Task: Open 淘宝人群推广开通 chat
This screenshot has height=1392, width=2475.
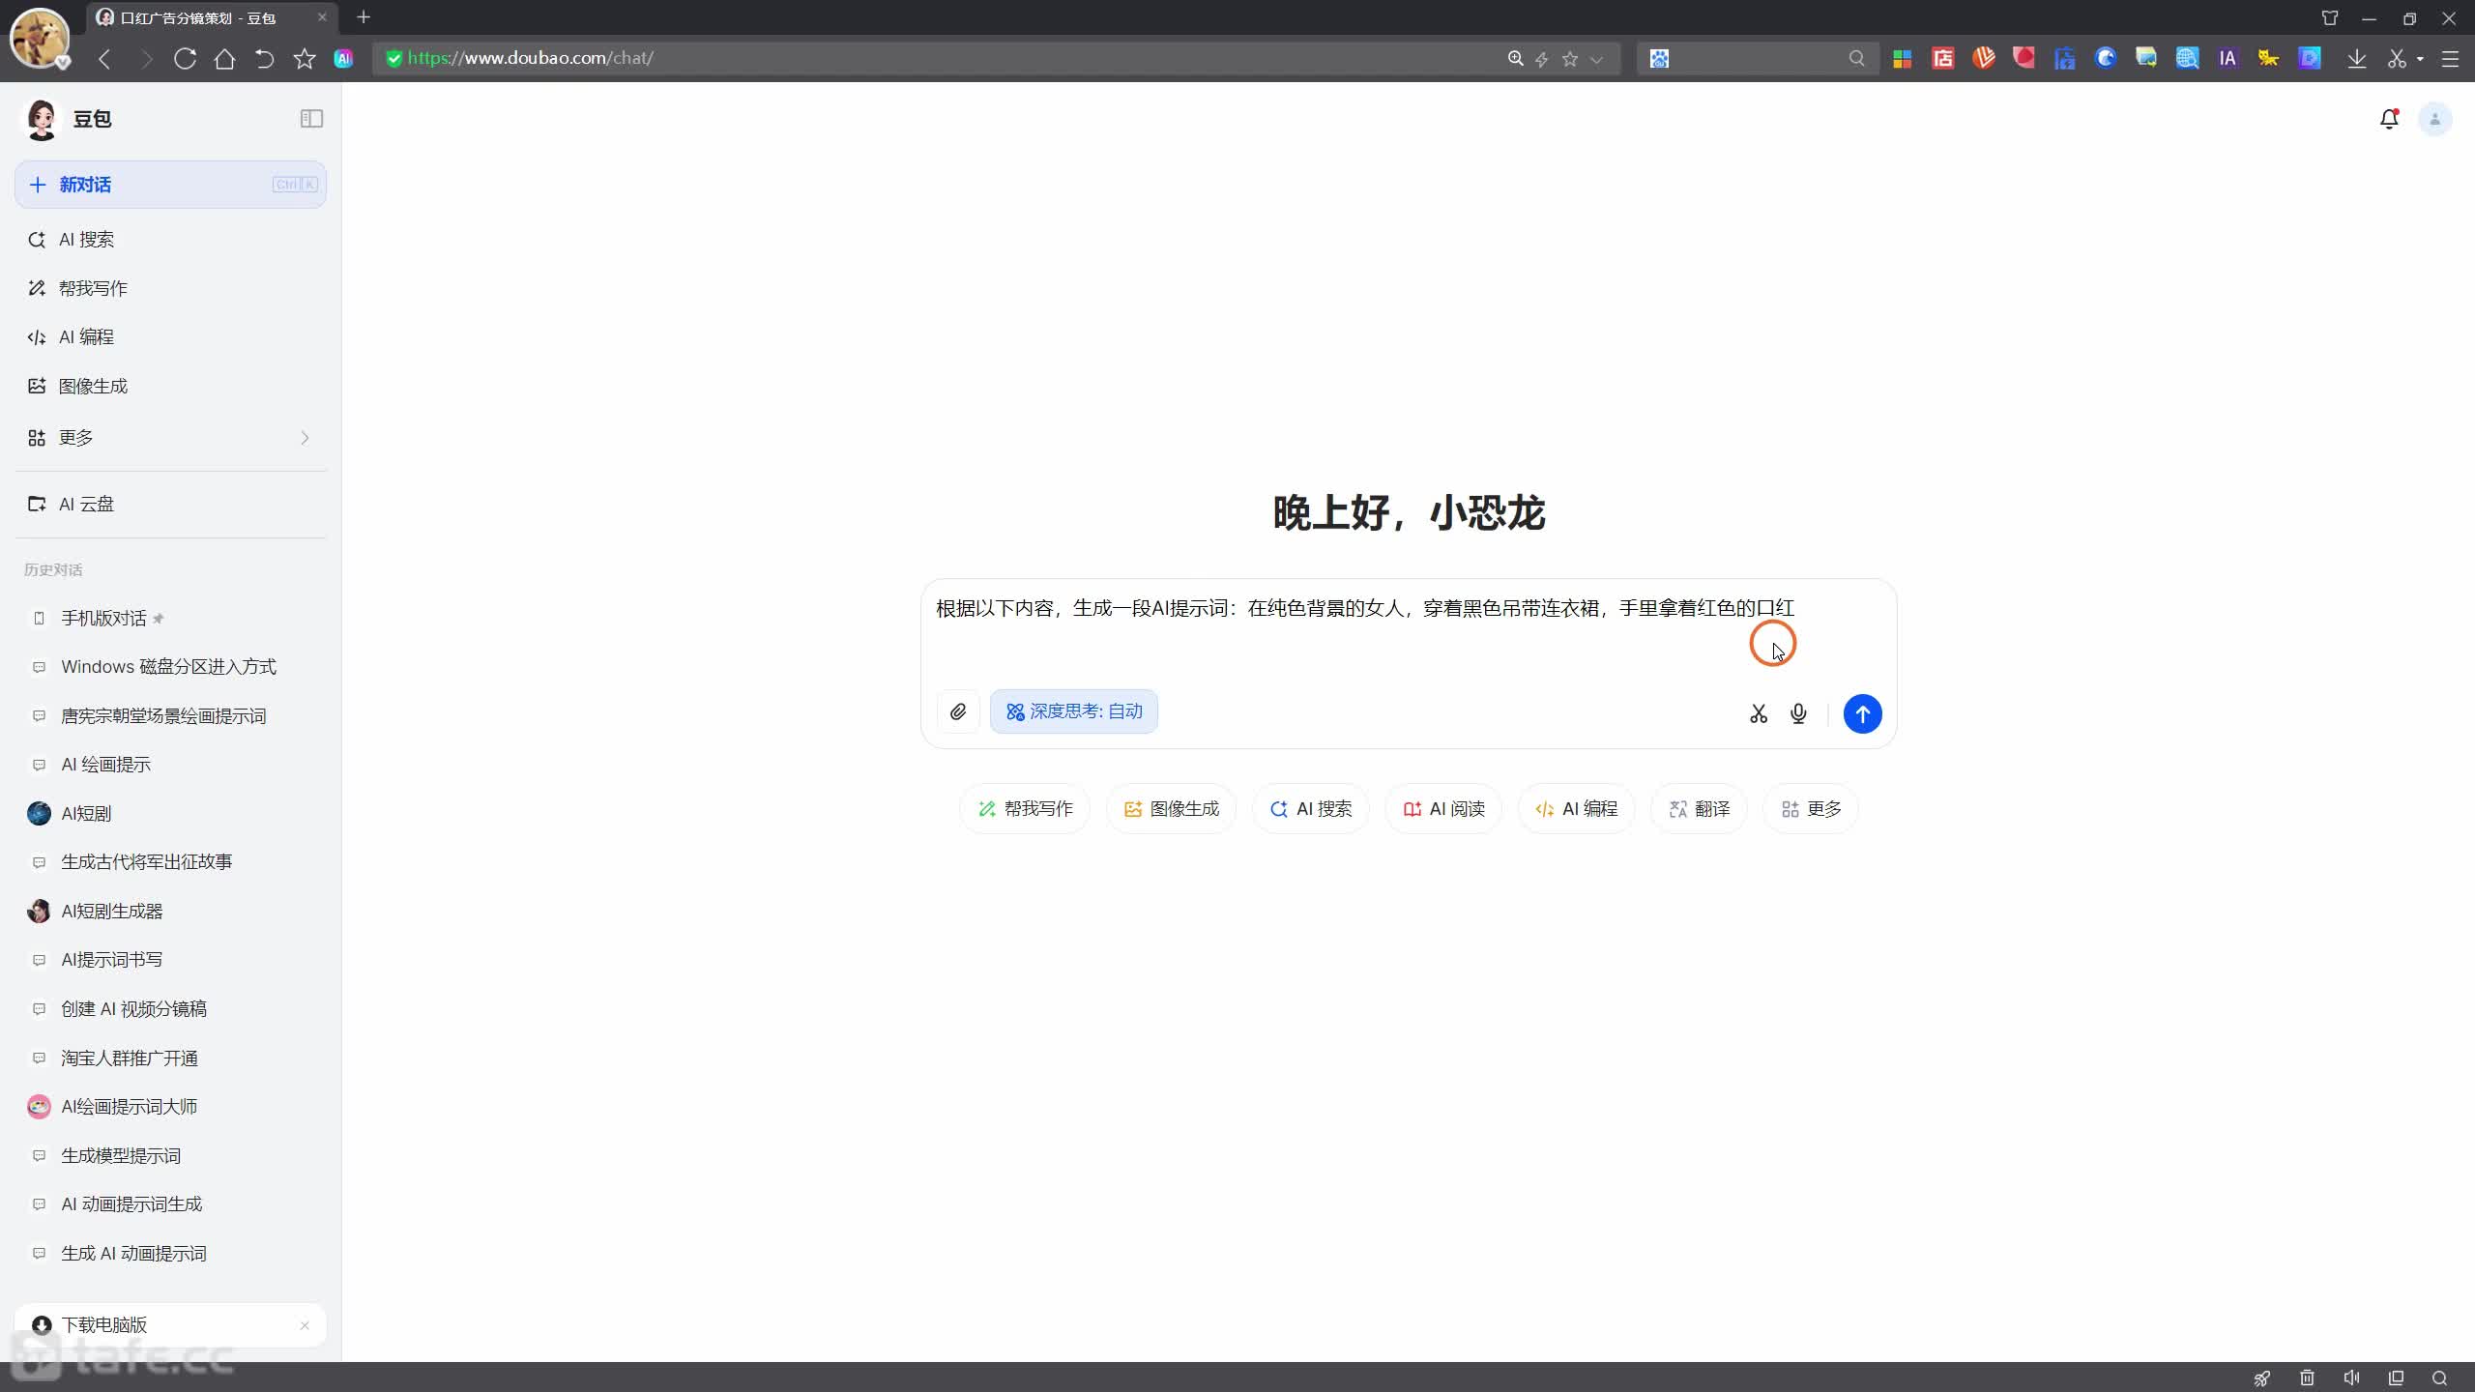Action: [x=170, y=1058]
